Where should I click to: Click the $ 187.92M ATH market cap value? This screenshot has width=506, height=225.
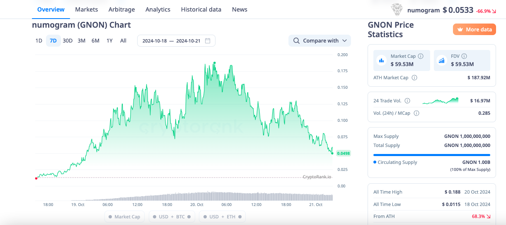pos(479,78)
